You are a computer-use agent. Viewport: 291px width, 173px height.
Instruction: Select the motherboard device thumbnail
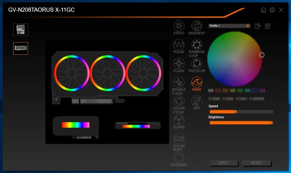(x=21, y=29)
